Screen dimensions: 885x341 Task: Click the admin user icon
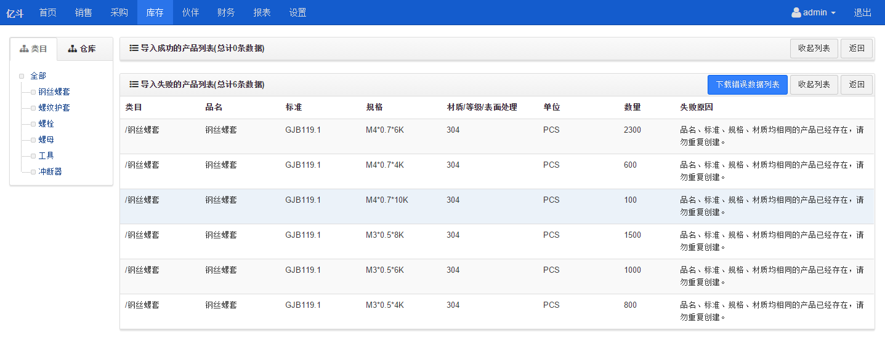click(x=796, y=12)
